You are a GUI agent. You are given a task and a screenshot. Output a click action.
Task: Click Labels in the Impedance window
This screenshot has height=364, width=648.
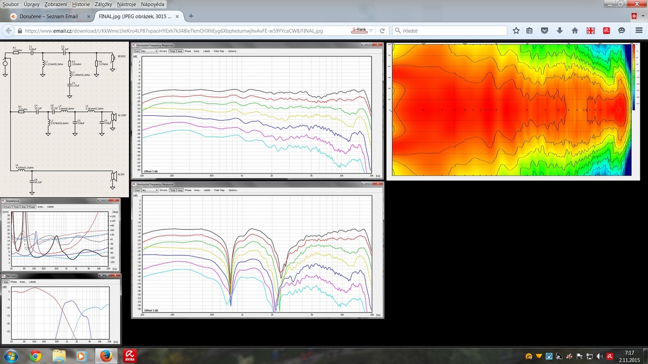pos(50,207)
